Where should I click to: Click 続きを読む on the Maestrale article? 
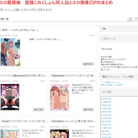coord(88,109)
